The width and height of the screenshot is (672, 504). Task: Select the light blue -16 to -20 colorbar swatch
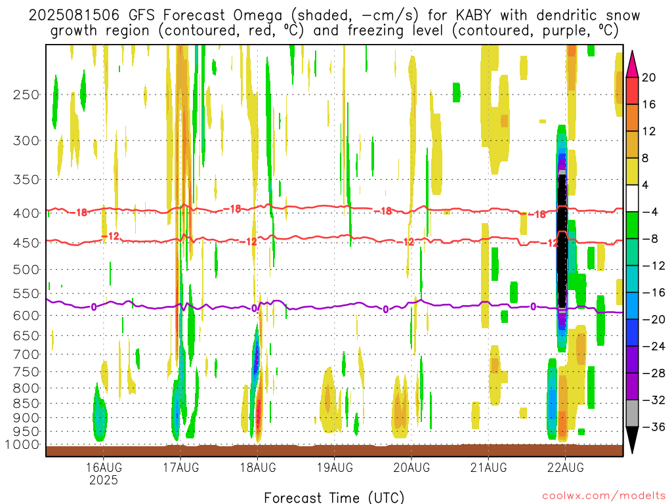point(632,306)
